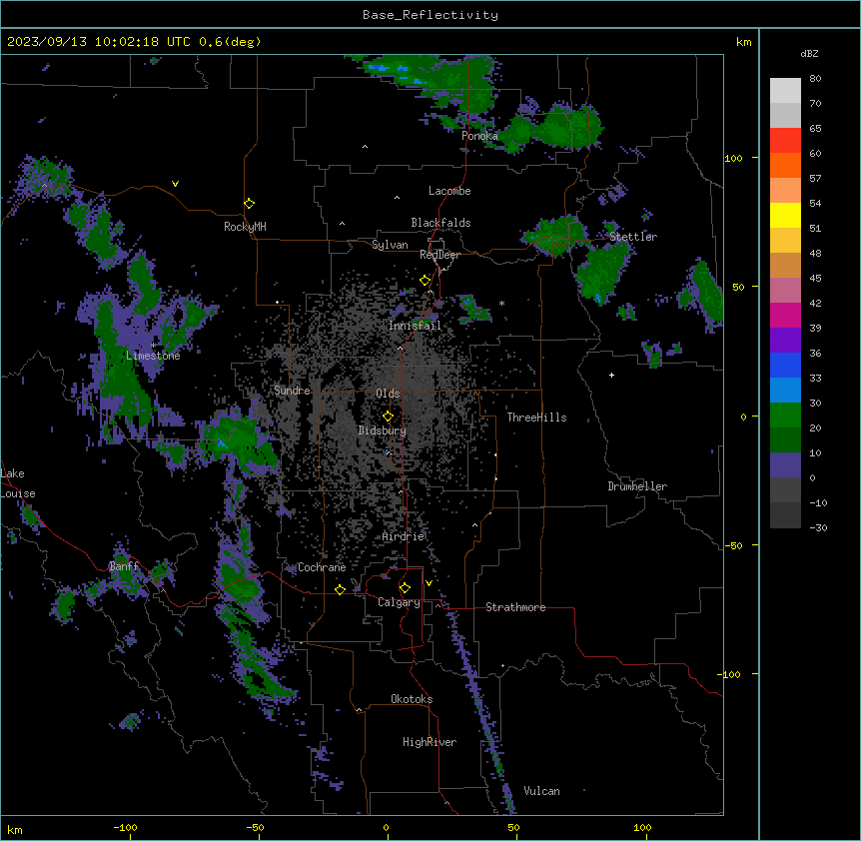Viewport: 861px width, 841px height.
Task: Click the purple 10 dBZ color swatch
Action: pyautogui.click(x=785, y=464)
